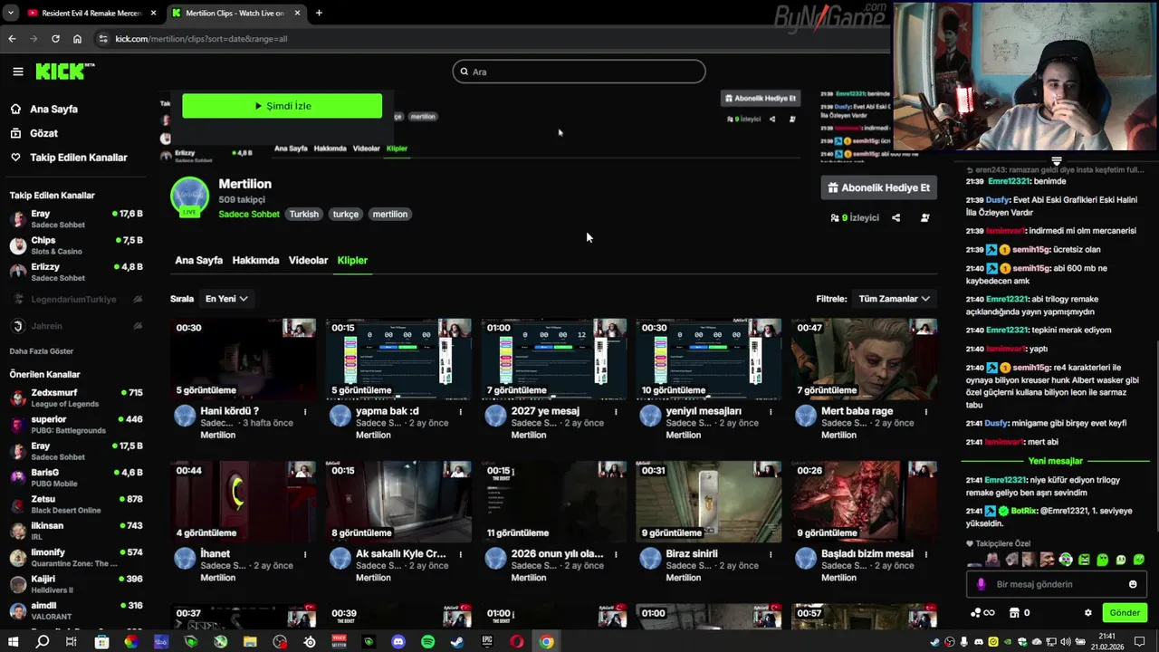Switch to Resident Evil 4 Remake browser tab
Screen dimensions: 1159x652
pos(91,13)
